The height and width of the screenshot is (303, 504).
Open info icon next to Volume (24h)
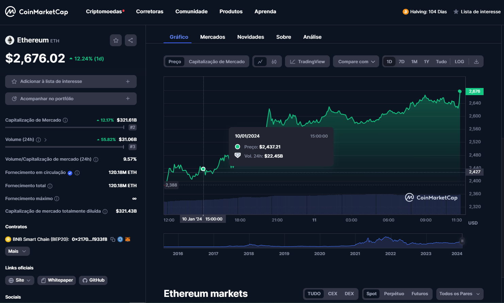click(x=38, y=140)
